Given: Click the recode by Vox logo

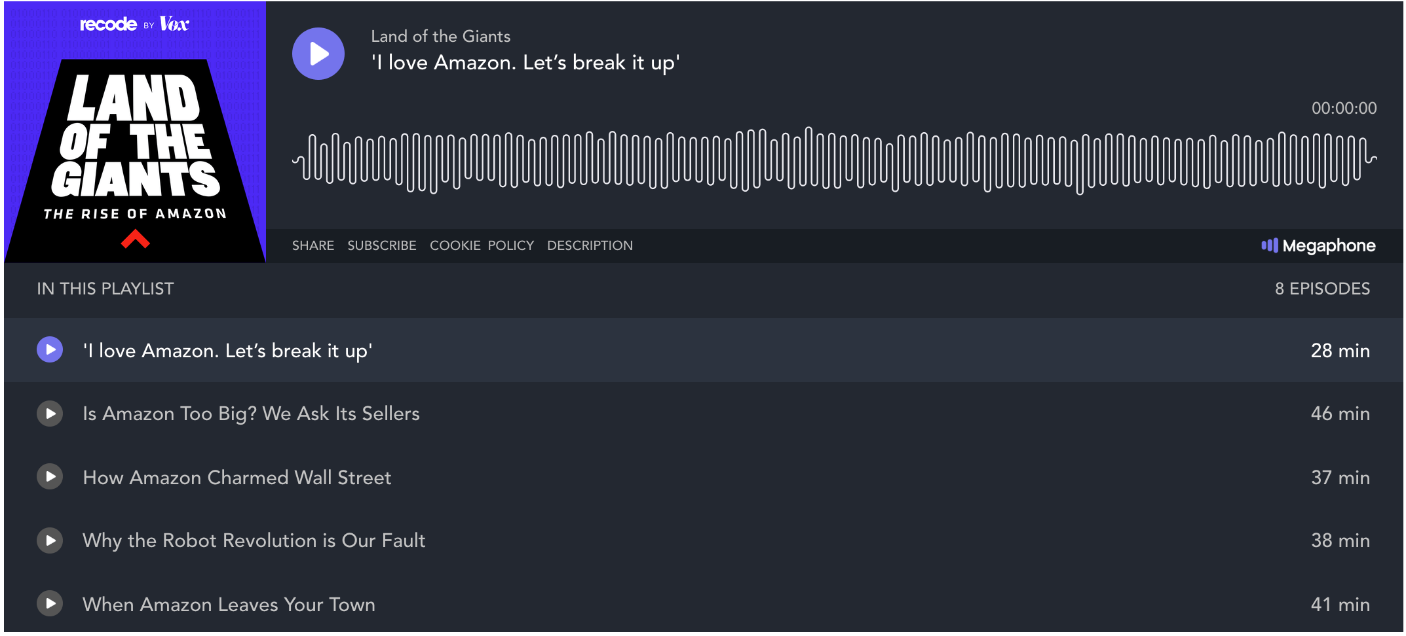Looking at the screenshot, I should pyautogui.click(x=134, y=25).
